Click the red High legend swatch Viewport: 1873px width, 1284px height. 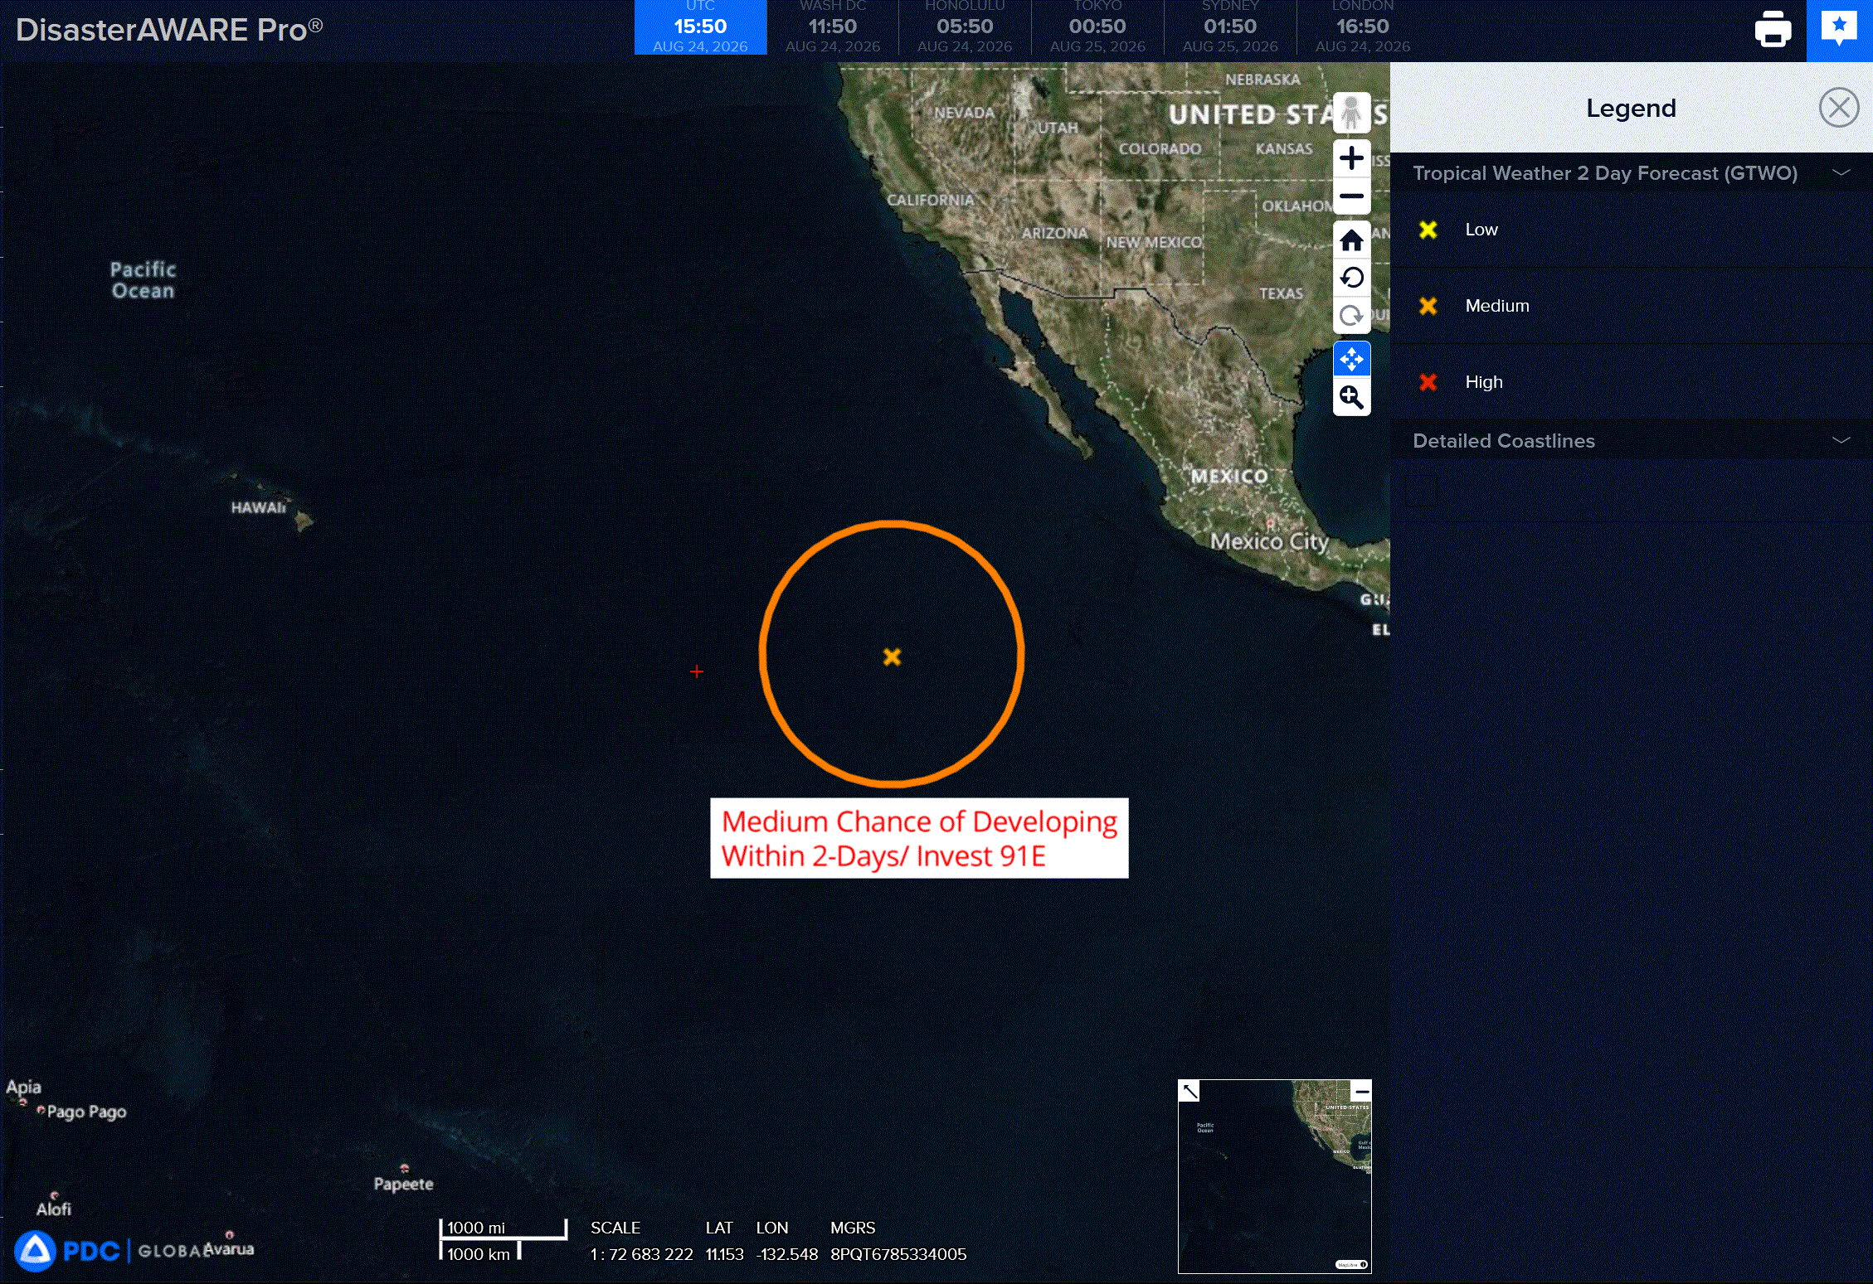click(x=1428, y=382)
